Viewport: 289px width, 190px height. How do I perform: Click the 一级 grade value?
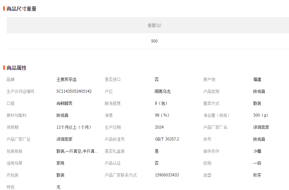pyautogui.click(x=257, y=163)
